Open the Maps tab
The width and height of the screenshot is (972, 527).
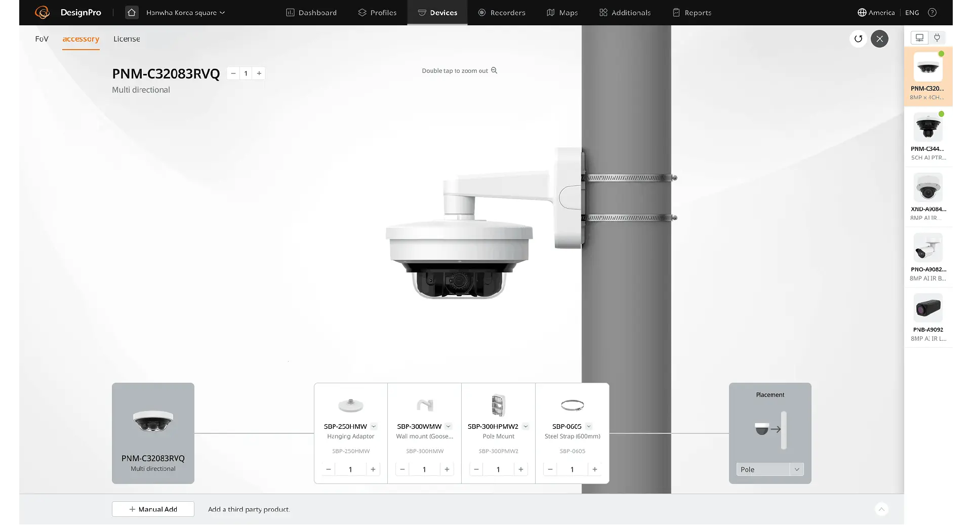tap(562, 13)
